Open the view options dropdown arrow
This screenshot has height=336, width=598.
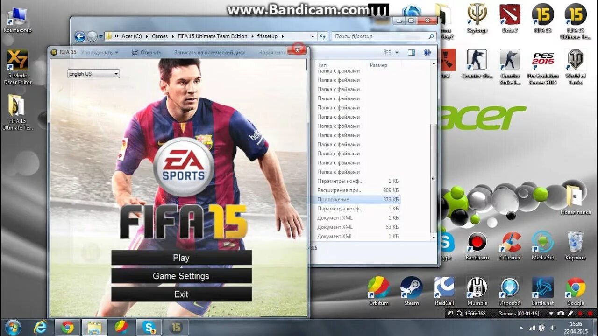pyautogui.click(x=397, y=53)
